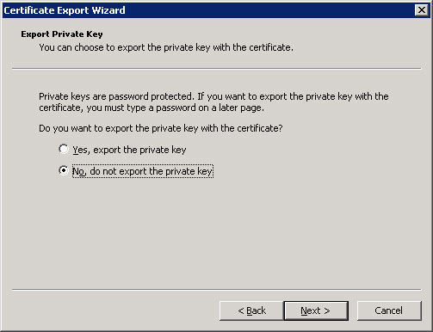Image resolution: width=433 pixels, height=332 pixels.
Task: Click the filled dot beside 'No, do not export'
Action: [64, 170]
